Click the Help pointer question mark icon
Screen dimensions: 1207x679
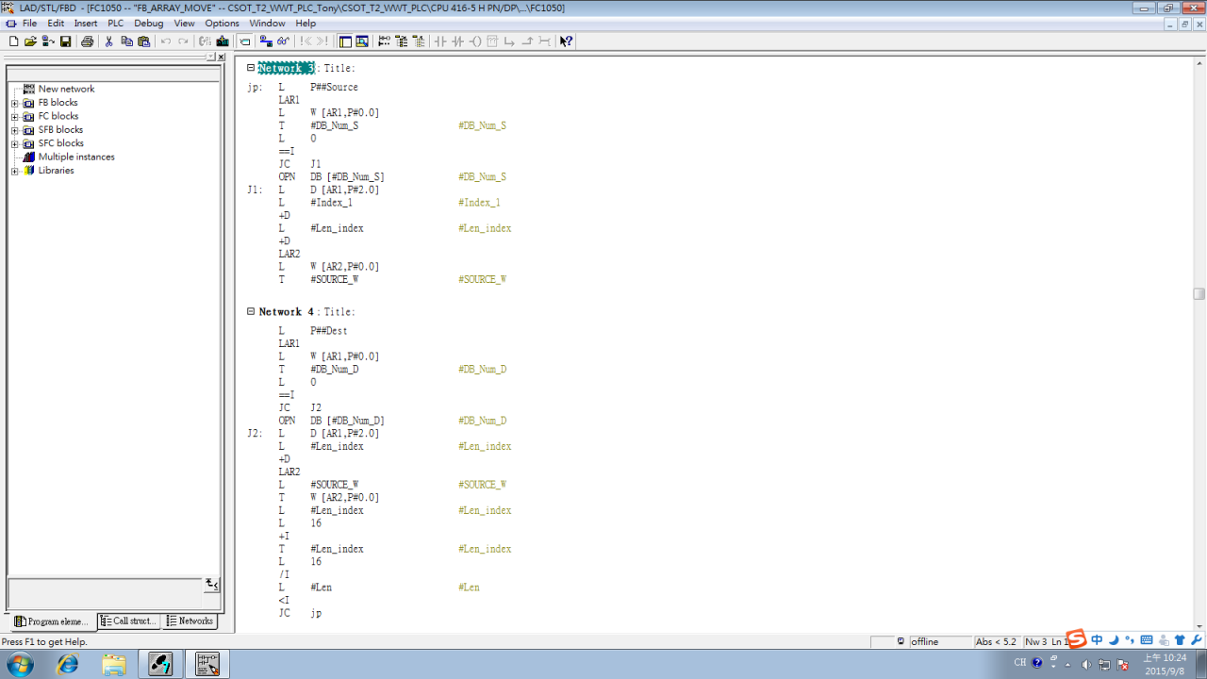[566, 41]
